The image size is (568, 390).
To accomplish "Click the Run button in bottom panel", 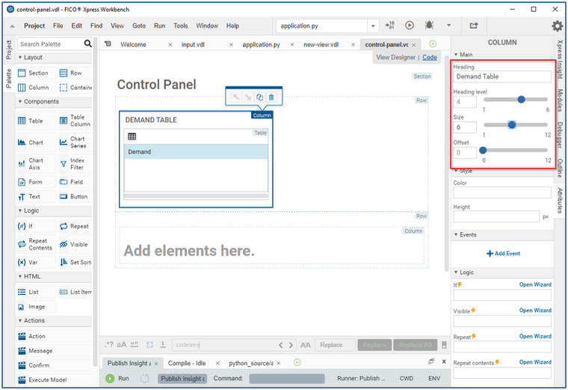I will coord(117,378).
